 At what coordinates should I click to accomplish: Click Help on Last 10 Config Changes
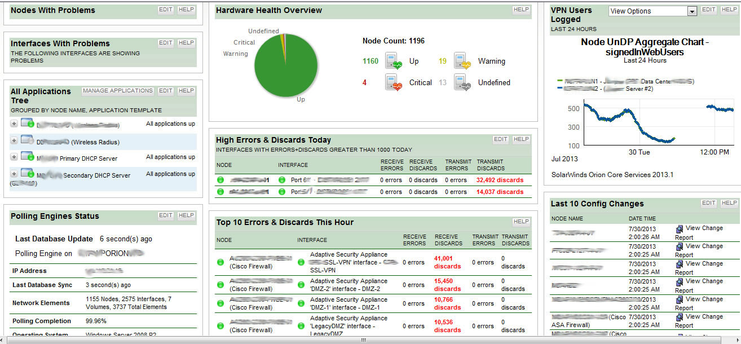point(729,203)
